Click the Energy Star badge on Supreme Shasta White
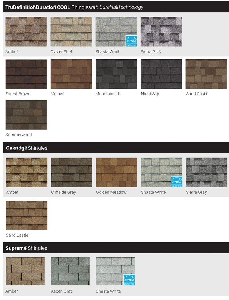 [129, 280]
